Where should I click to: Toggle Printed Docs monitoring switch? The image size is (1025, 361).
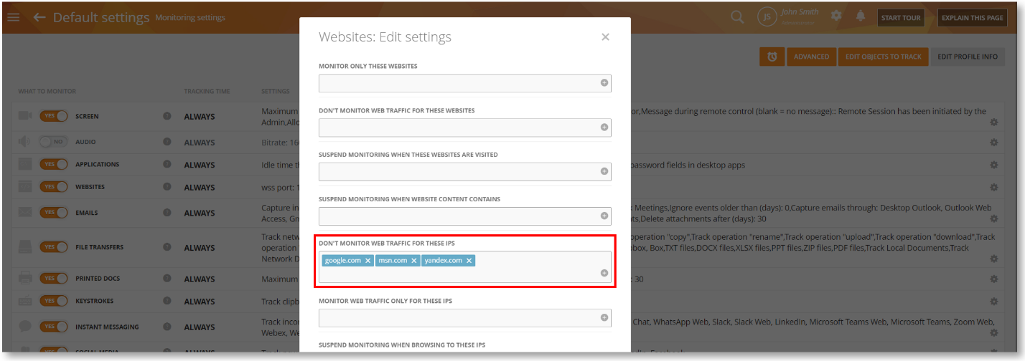coord(54,279)
